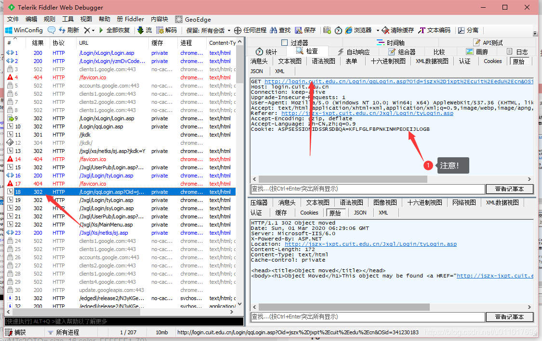Click the comment speech-bubble icon

pos(51,30)
